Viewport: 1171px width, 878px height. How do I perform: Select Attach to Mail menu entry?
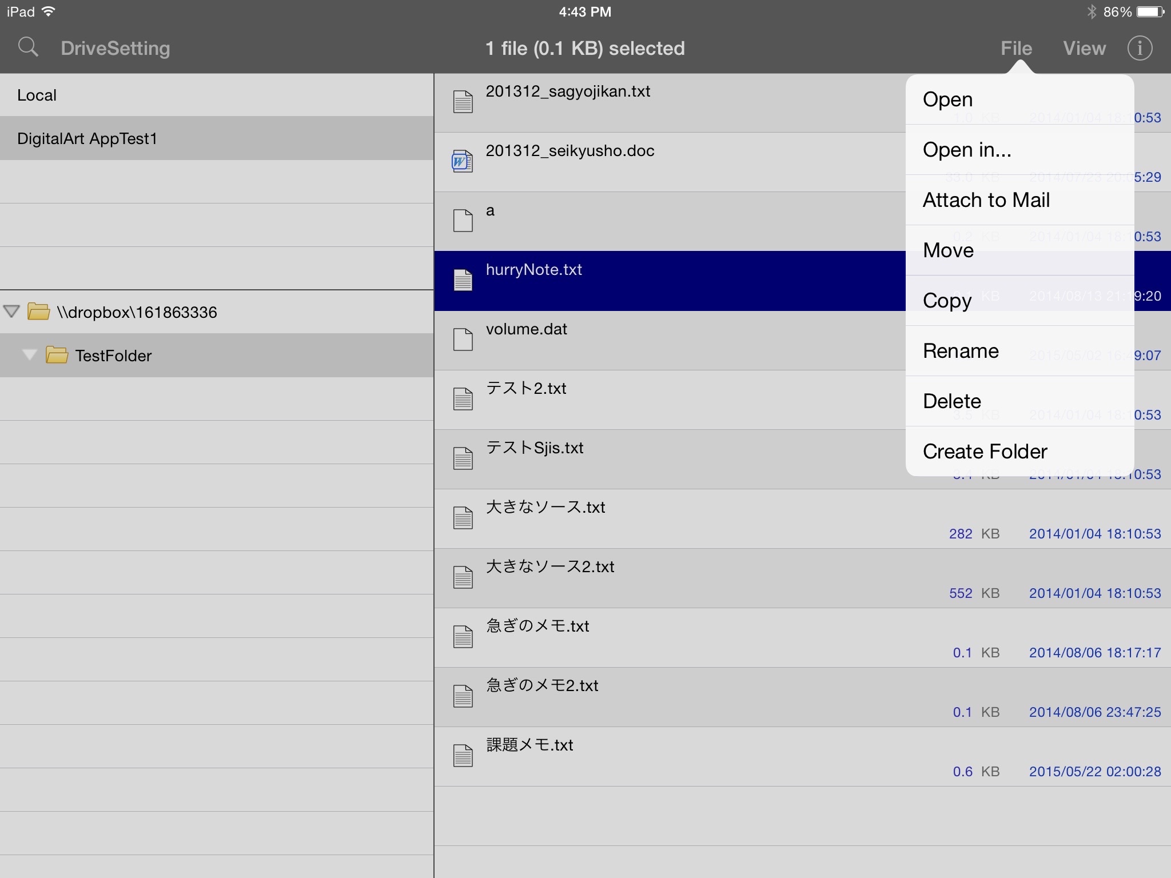point(1019,200)
